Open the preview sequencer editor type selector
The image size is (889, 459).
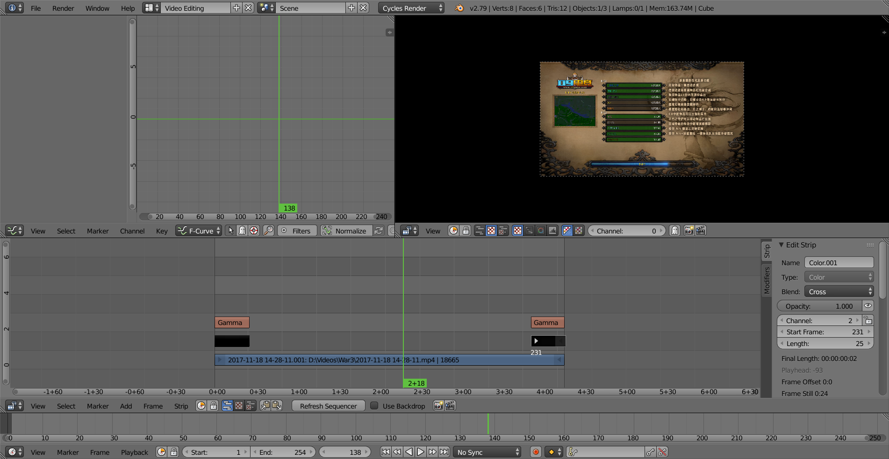tap(409, 231)
